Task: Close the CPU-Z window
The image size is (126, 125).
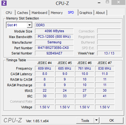Action: click(119, 2)
